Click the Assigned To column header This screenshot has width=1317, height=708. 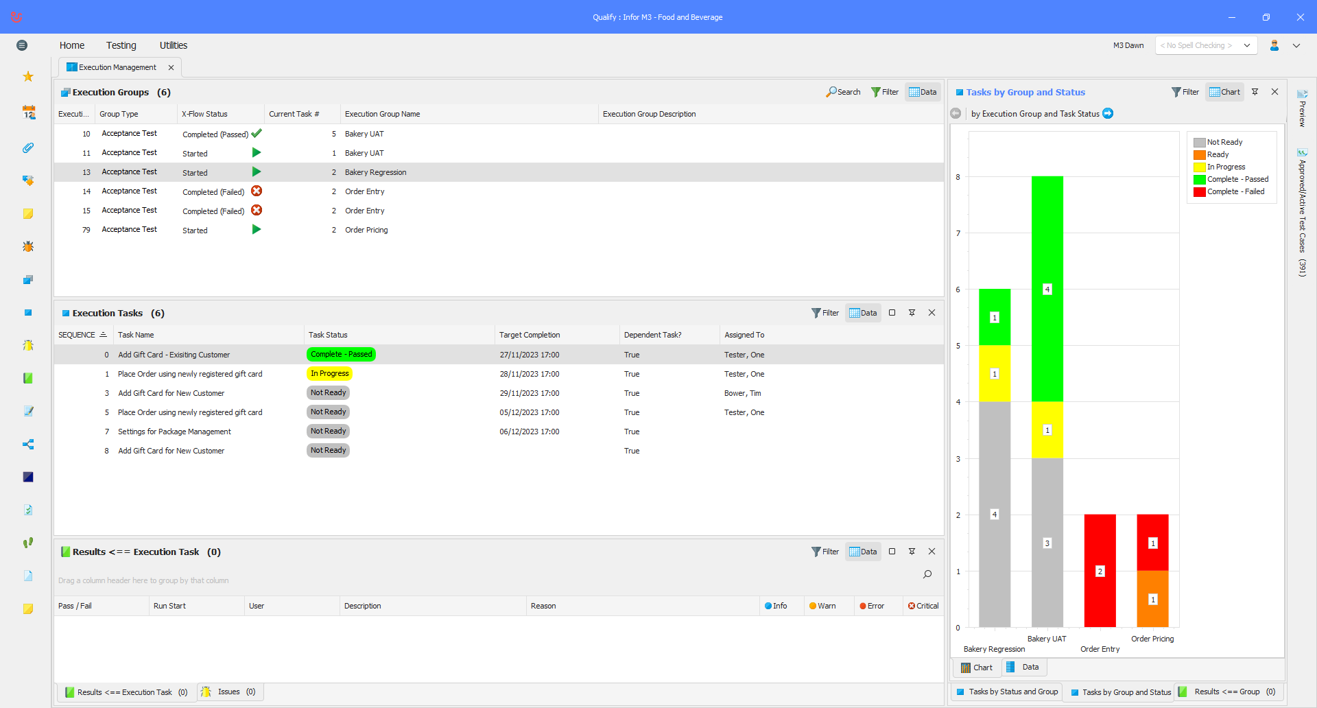point(831,335)
